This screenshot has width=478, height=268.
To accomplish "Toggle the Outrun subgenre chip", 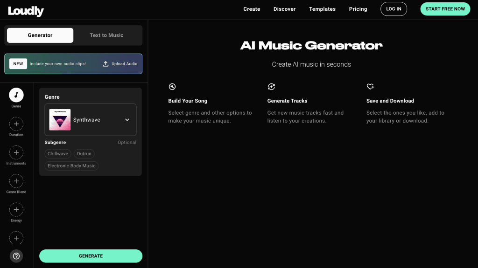I will coord(84,154).
